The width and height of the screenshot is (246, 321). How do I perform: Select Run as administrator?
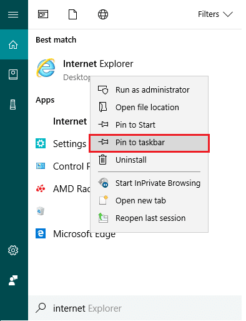tap(149, 90)
